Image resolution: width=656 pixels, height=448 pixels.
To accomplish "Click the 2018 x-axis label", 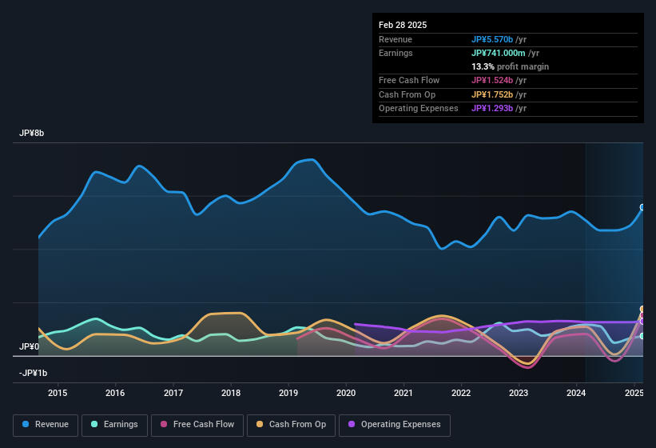I will point(231,393).
